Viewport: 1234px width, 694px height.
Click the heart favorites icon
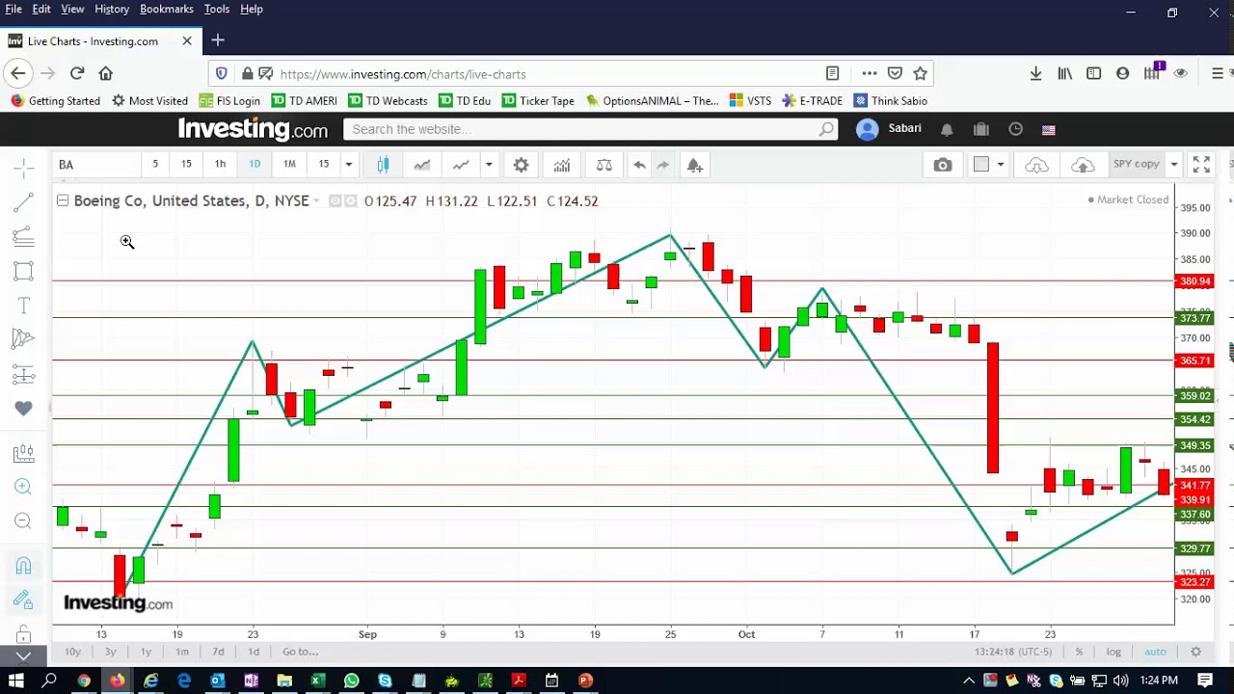(24, 409)
